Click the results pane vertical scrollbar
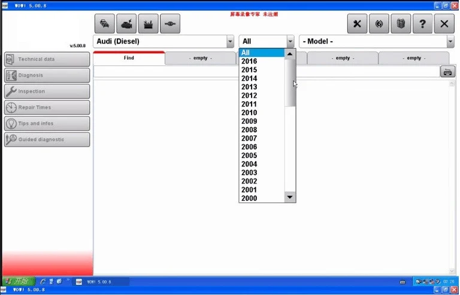This screenshot has height=295, width=460. 452,177
